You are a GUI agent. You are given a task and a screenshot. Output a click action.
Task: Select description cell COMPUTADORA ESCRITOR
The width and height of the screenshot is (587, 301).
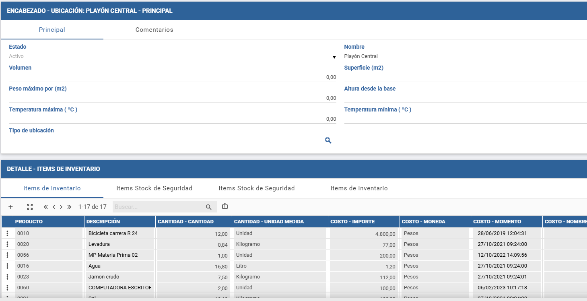119,288
